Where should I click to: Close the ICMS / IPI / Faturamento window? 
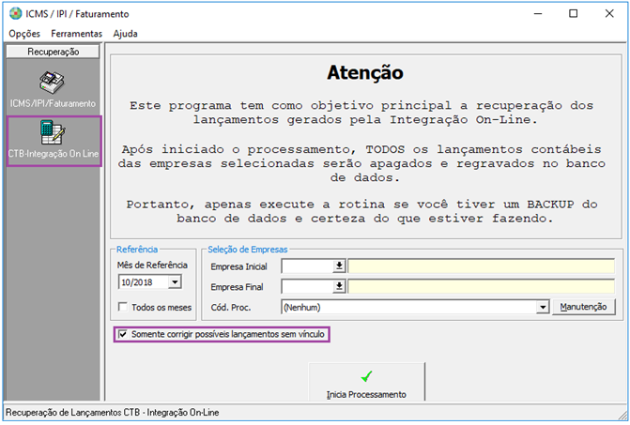pyautogui.click(x=609, y=14)
